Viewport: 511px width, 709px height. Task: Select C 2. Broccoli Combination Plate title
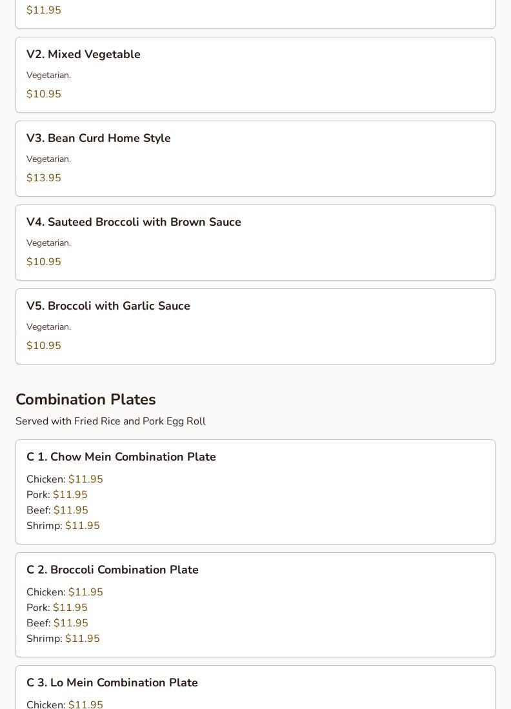point(112,570)
